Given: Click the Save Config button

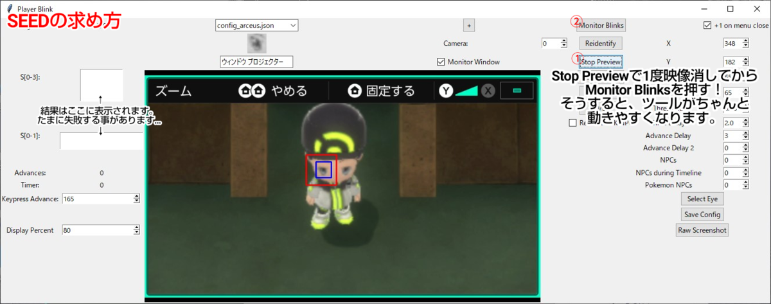Looking at the screenshot, I should [x=702, y=214].
